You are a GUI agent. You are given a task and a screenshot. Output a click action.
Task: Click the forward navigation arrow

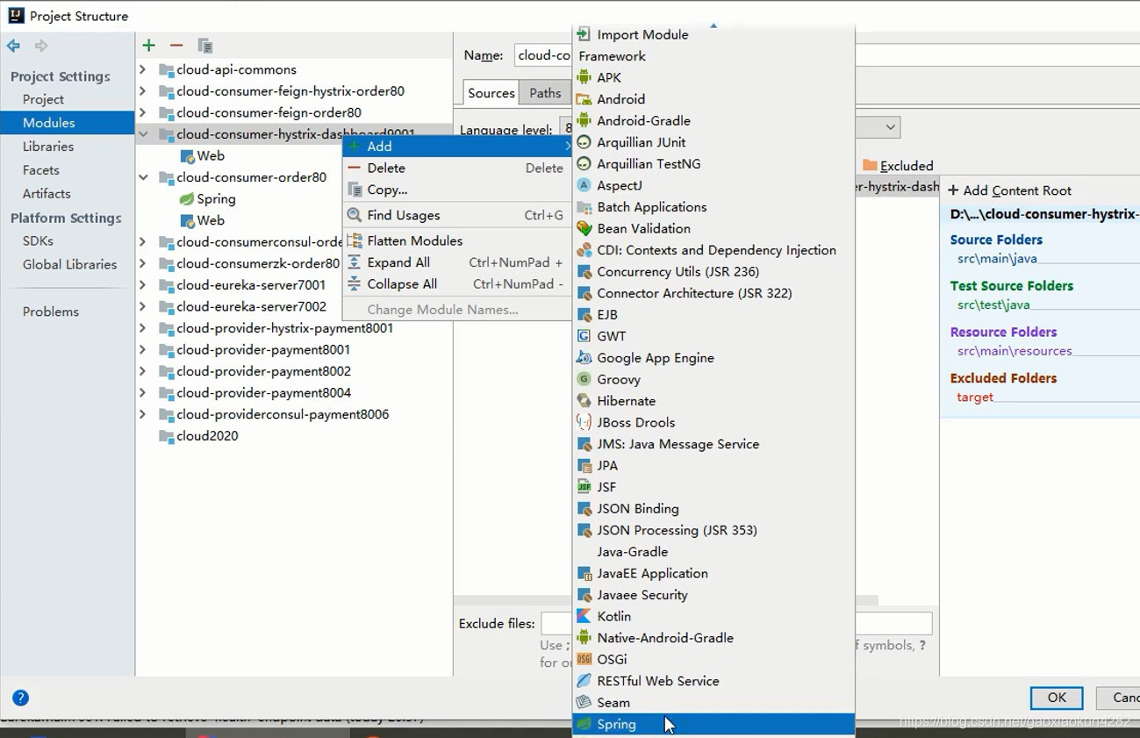(41, 46)
